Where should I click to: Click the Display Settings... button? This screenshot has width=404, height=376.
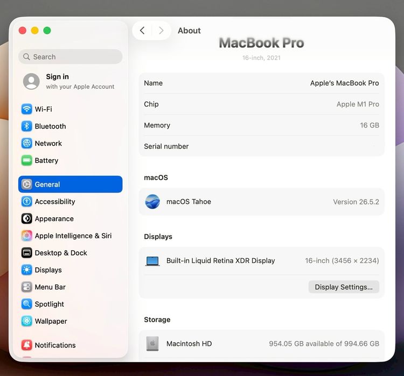click(344, 287)
